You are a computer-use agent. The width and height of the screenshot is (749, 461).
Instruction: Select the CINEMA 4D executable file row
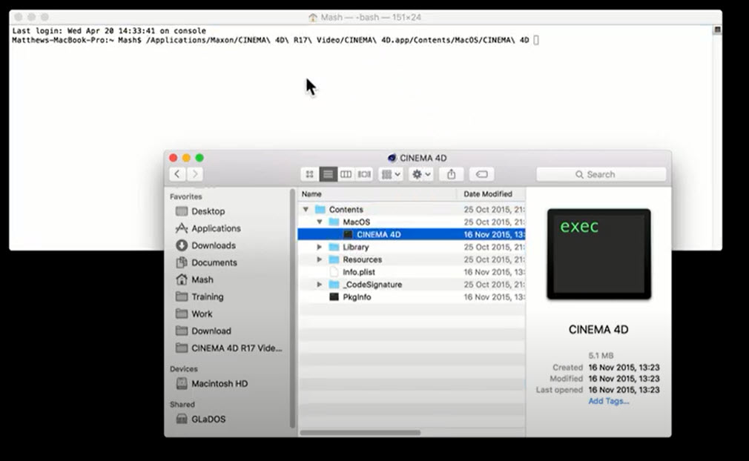(412, 234)
